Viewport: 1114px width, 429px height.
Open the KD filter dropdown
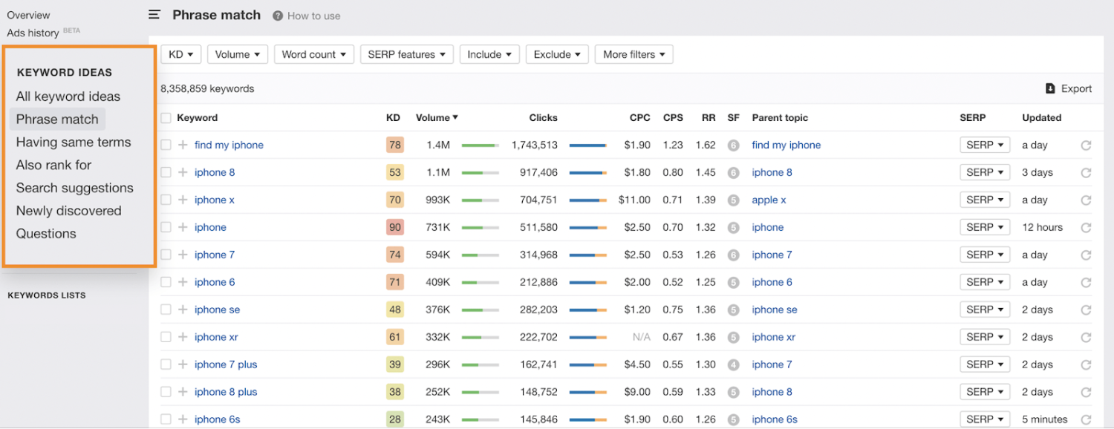[180, 54]
